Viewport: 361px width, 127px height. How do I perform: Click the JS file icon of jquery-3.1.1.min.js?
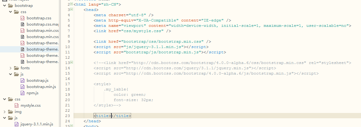[x=17, y=124]
